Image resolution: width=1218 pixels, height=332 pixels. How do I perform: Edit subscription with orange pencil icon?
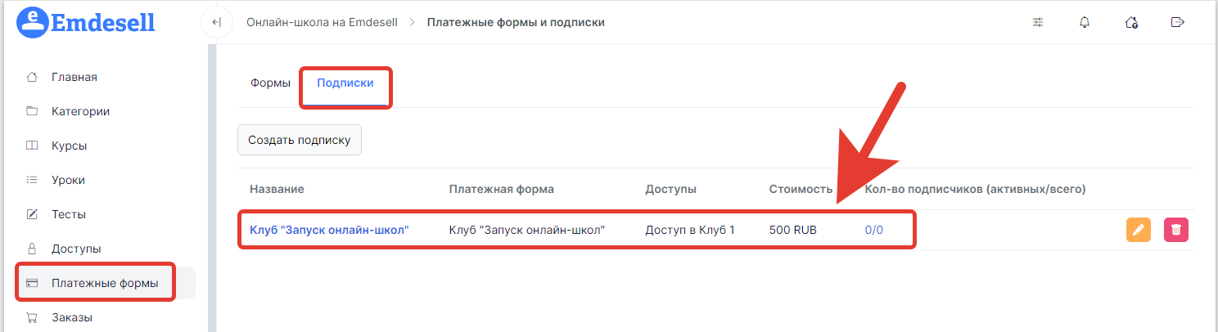point(1138,230)
